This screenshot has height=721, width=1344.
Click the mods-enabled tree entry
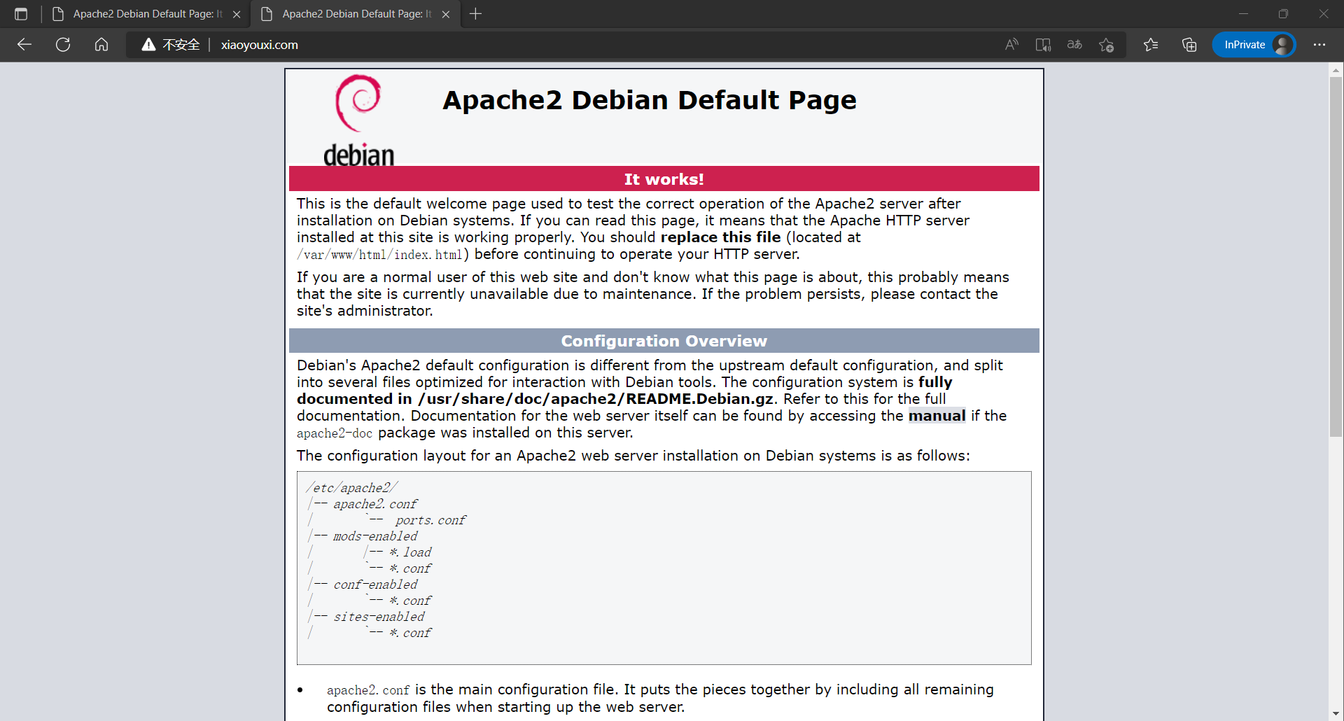pos(375,536)
